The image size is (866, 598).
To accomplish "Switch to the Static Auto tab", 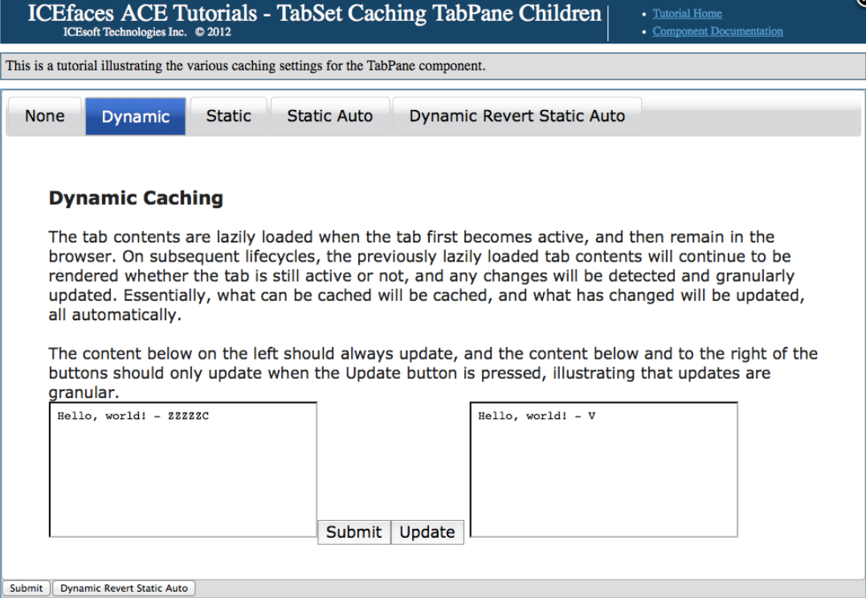I will tap(329, 116).
